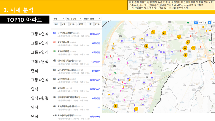Open the 올림픽파크포레온 1위 listing
The height and width of the screenshot is (121, 215).
coord(77,34)
